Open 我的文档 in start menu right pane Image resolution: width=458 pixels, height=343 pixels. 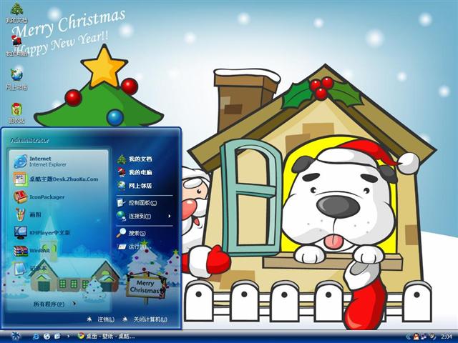135,159
